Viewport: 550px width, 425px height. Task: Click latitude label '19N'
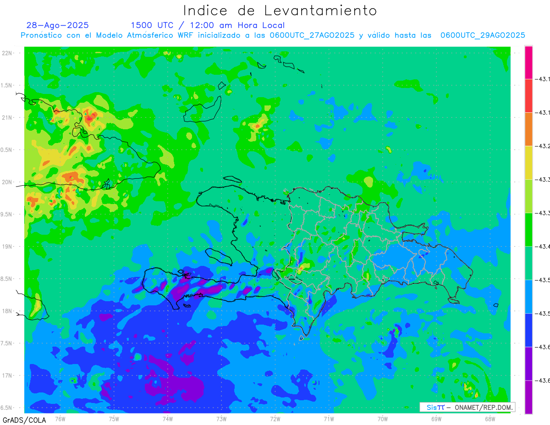click(7, 247)
